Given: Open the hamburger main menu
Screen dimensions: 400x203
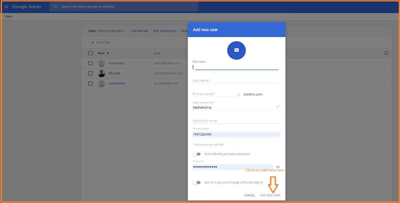Looking at the screenshot, I should (6, 7).
